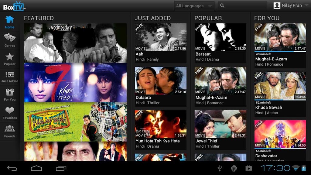Image resolution: width=311 pixels, height=175 pixels.
Task: Tap the battery status icon
Action: tap(303, 168)
